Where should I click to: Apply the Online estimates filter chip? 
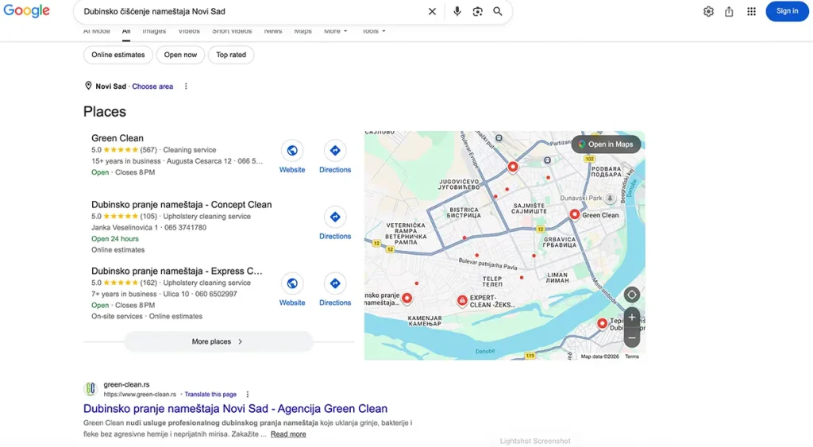coord(118,55)
